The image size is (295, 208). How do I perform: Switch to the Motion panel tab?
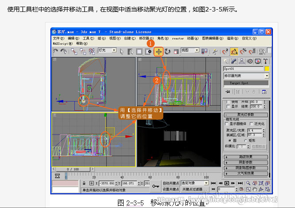[250, 61]
